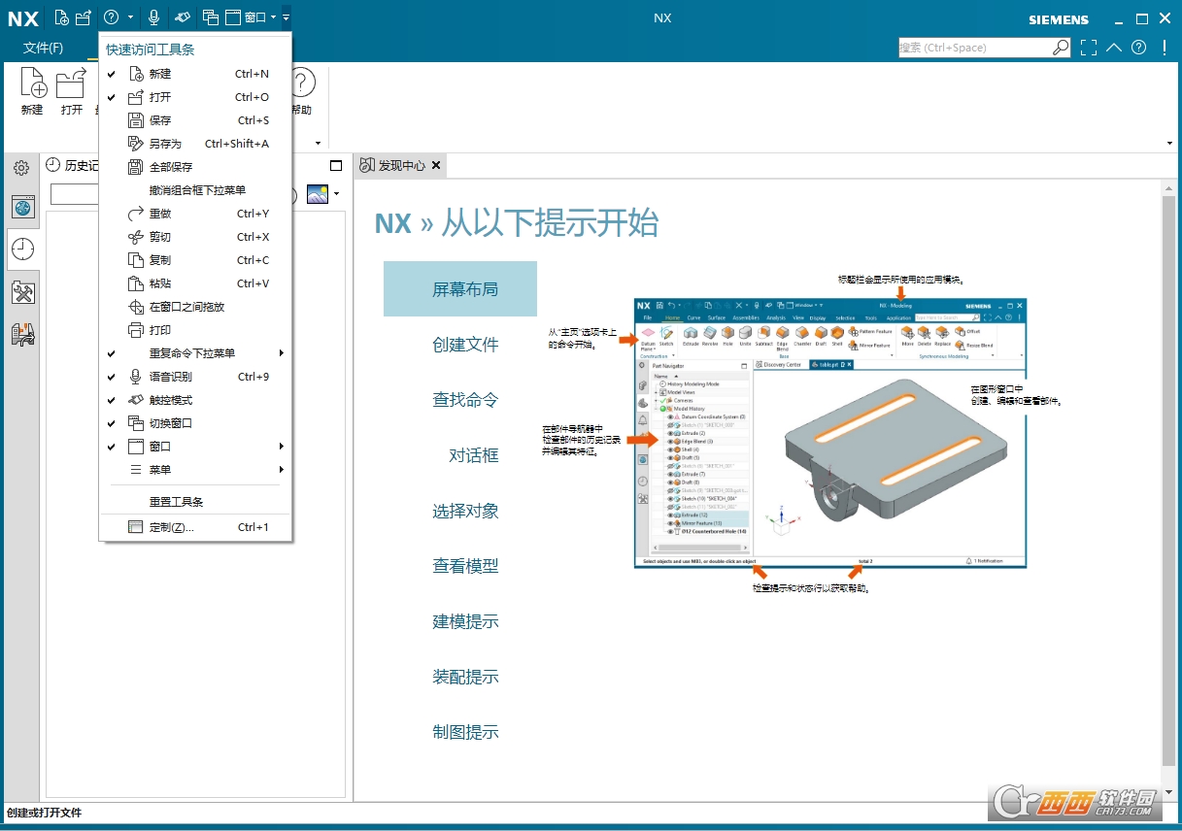Screen dimensions: 1182x831
Task: Click the large 新建 button in the ribbon
Action: pos(32,92)
